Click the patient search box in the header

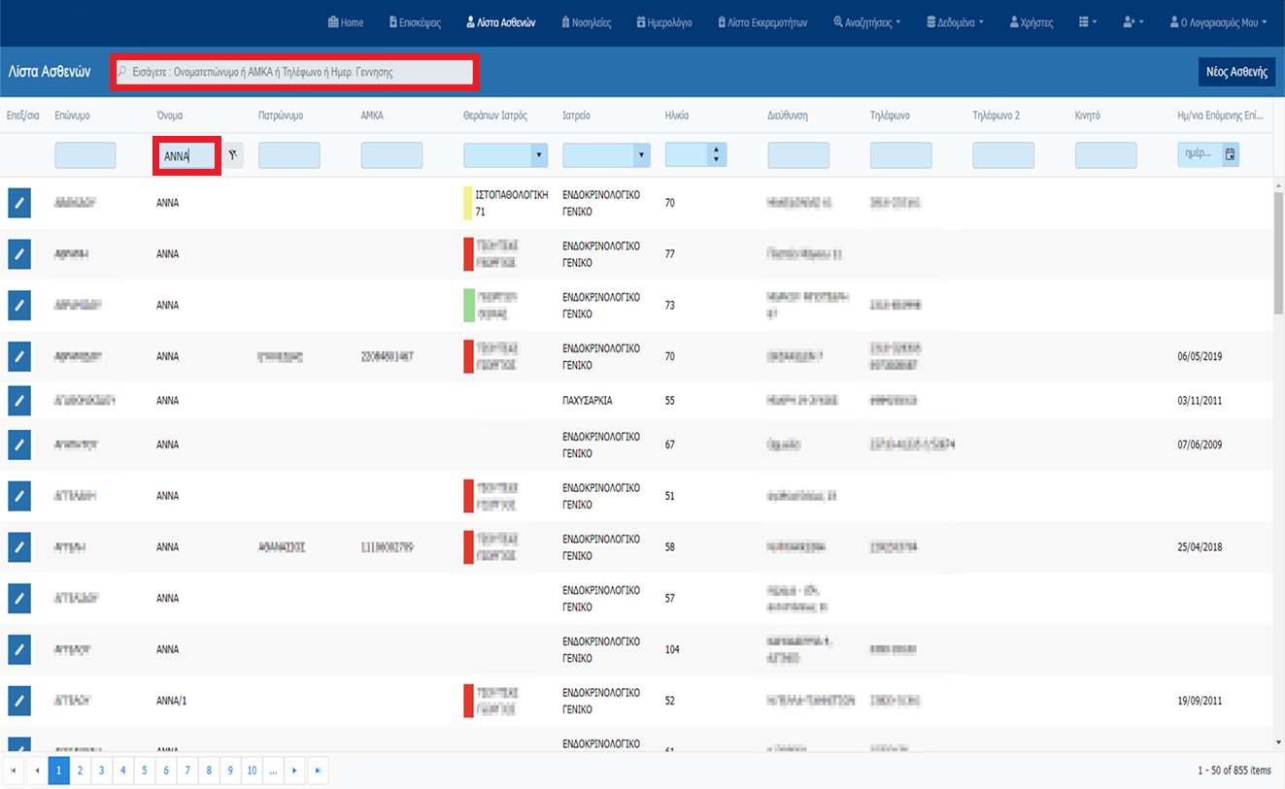tap(293, 72)
